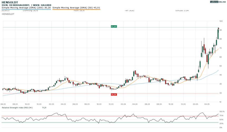Click the Schluss closing price value
The height and width of the screenshot is (132, 227).
pos(180,11)
